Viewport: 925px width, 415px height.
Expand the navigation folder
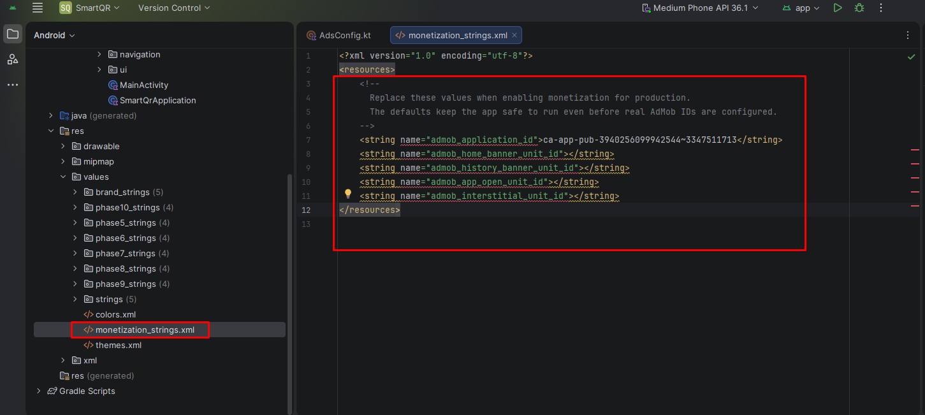pyautogui.click(x=99, y=54)
